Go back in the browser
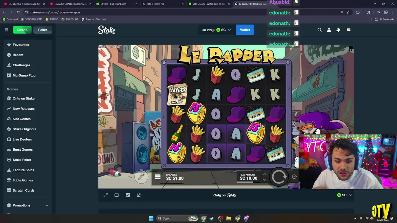This screenshot has width=397, height=223. coord(4,12)
